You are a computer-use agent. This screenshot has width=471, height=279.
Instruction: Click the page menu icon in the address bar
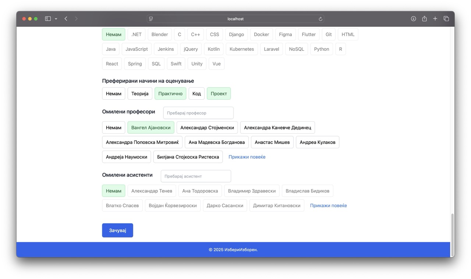pos(151,19)
